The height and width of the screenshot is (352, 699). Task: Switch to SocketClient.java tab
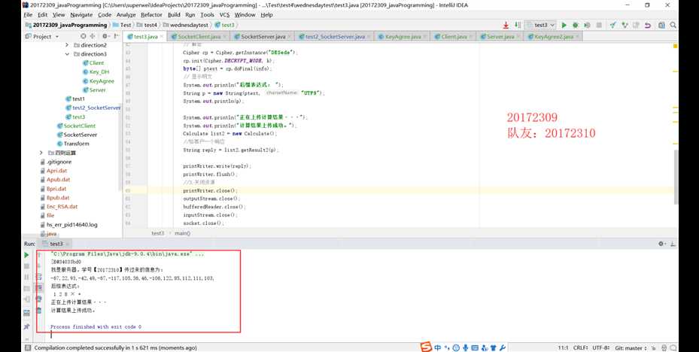coord(199,37)
